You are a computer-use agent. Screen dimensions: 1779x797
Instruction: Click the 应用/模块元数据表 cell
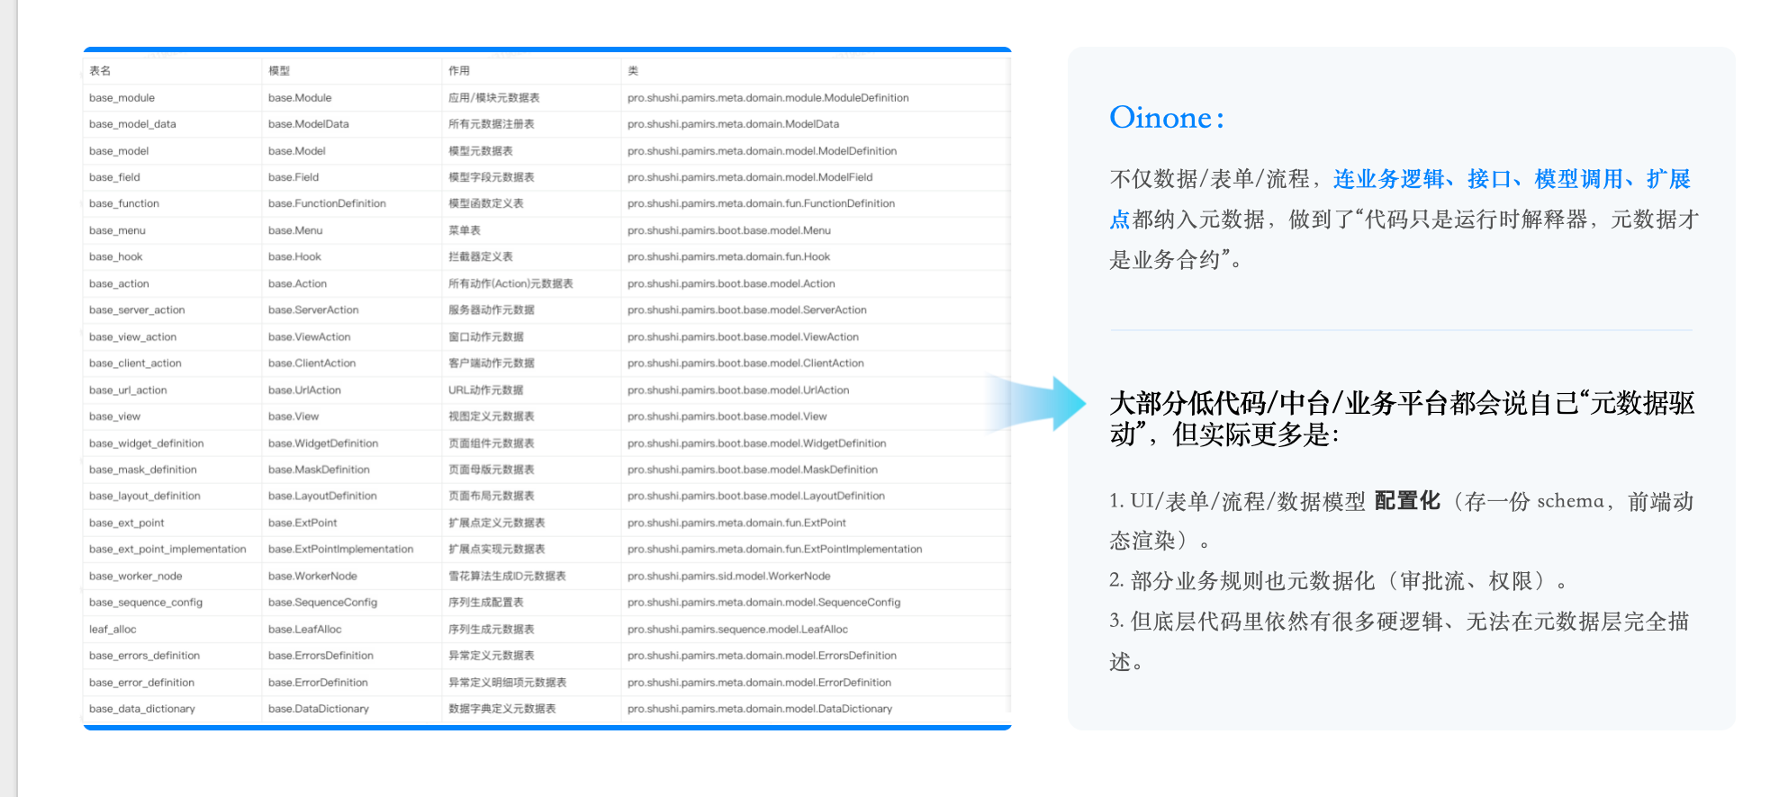(x=494, y=98)
